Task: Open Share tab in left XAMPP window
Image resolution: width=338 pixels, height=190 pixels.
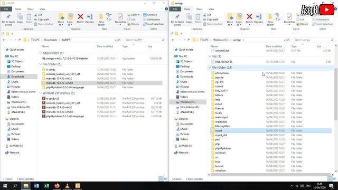Action: tap(31, 9)
